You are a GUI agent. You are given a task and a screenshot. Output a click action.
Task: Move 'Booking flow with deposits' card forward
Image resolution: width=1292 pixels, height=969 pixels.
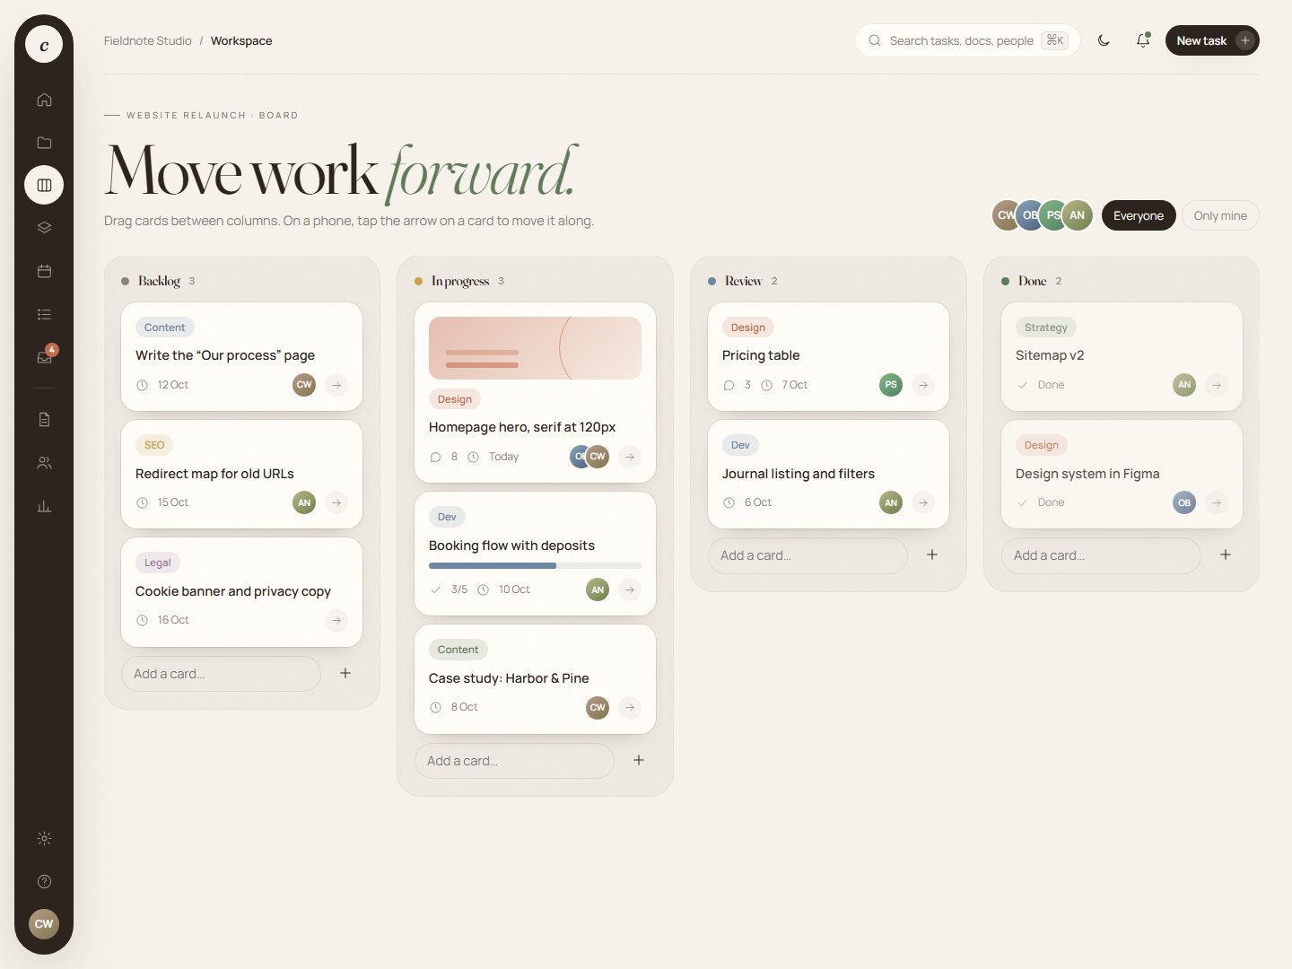pos(630,589)
